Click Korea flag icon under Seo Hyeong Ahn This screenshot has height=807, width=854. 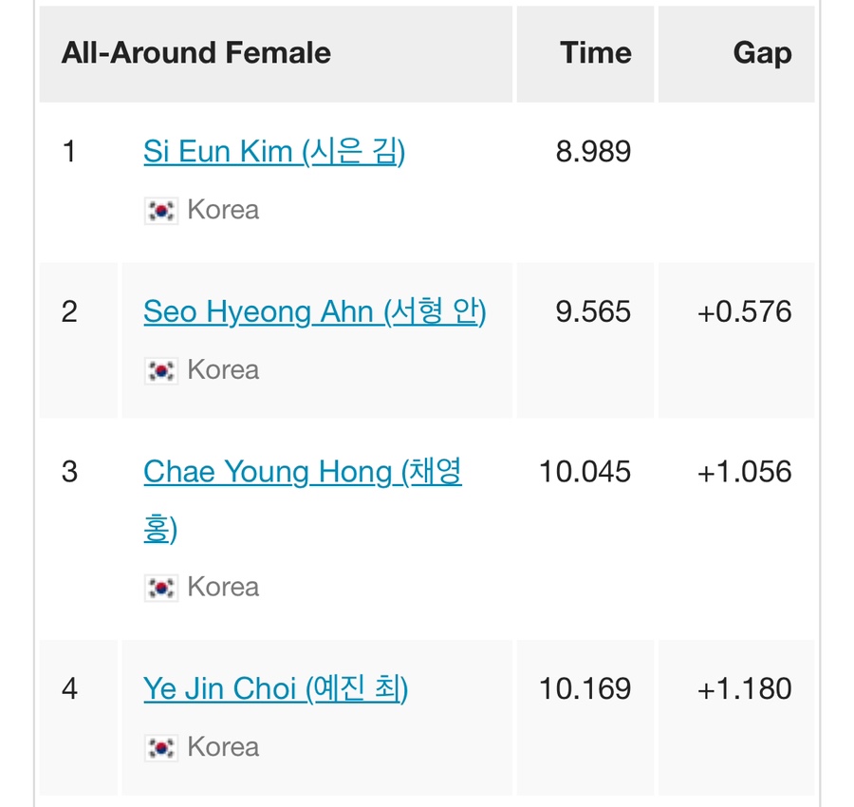tap(161, 370)
